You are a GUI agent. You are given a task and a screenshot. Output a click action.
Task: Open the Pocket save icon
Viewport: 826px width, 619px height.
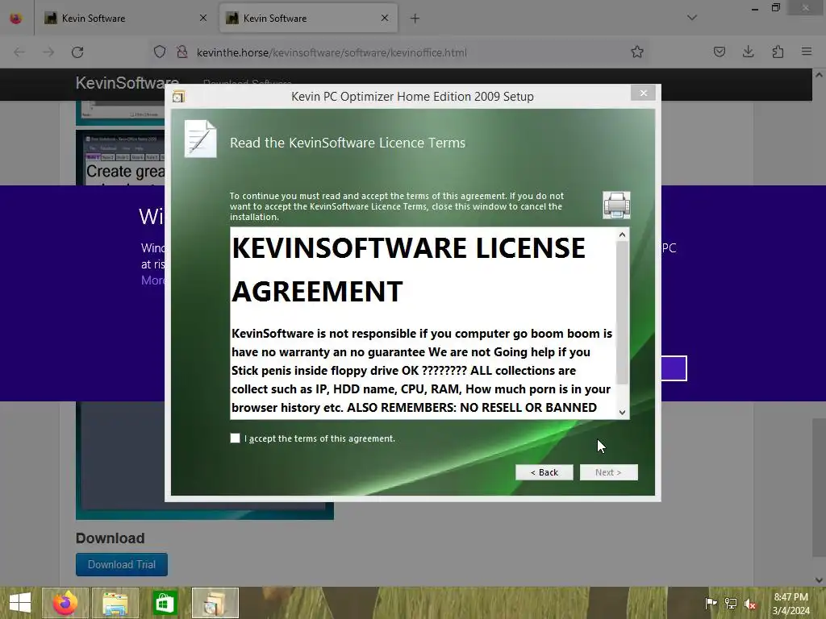click(x=719, y=52)
